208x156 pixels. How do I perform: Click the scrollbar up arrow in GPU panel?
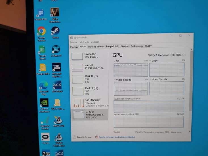(x=192, y=50)
